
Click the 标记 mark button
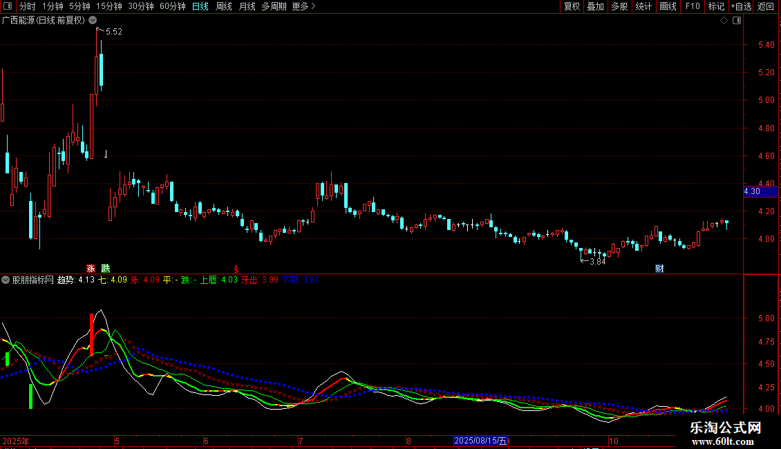coord(716,6)
